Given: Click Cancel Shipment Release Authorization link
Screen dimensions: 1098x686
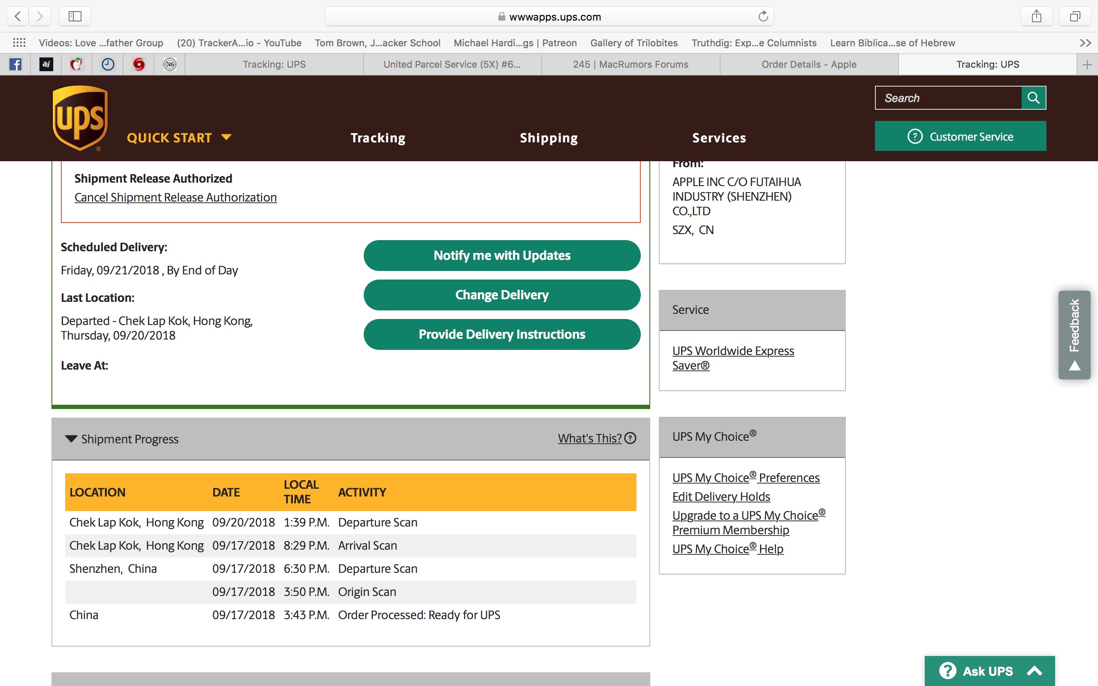Looking at the screenshot, I should pos(175,197).
